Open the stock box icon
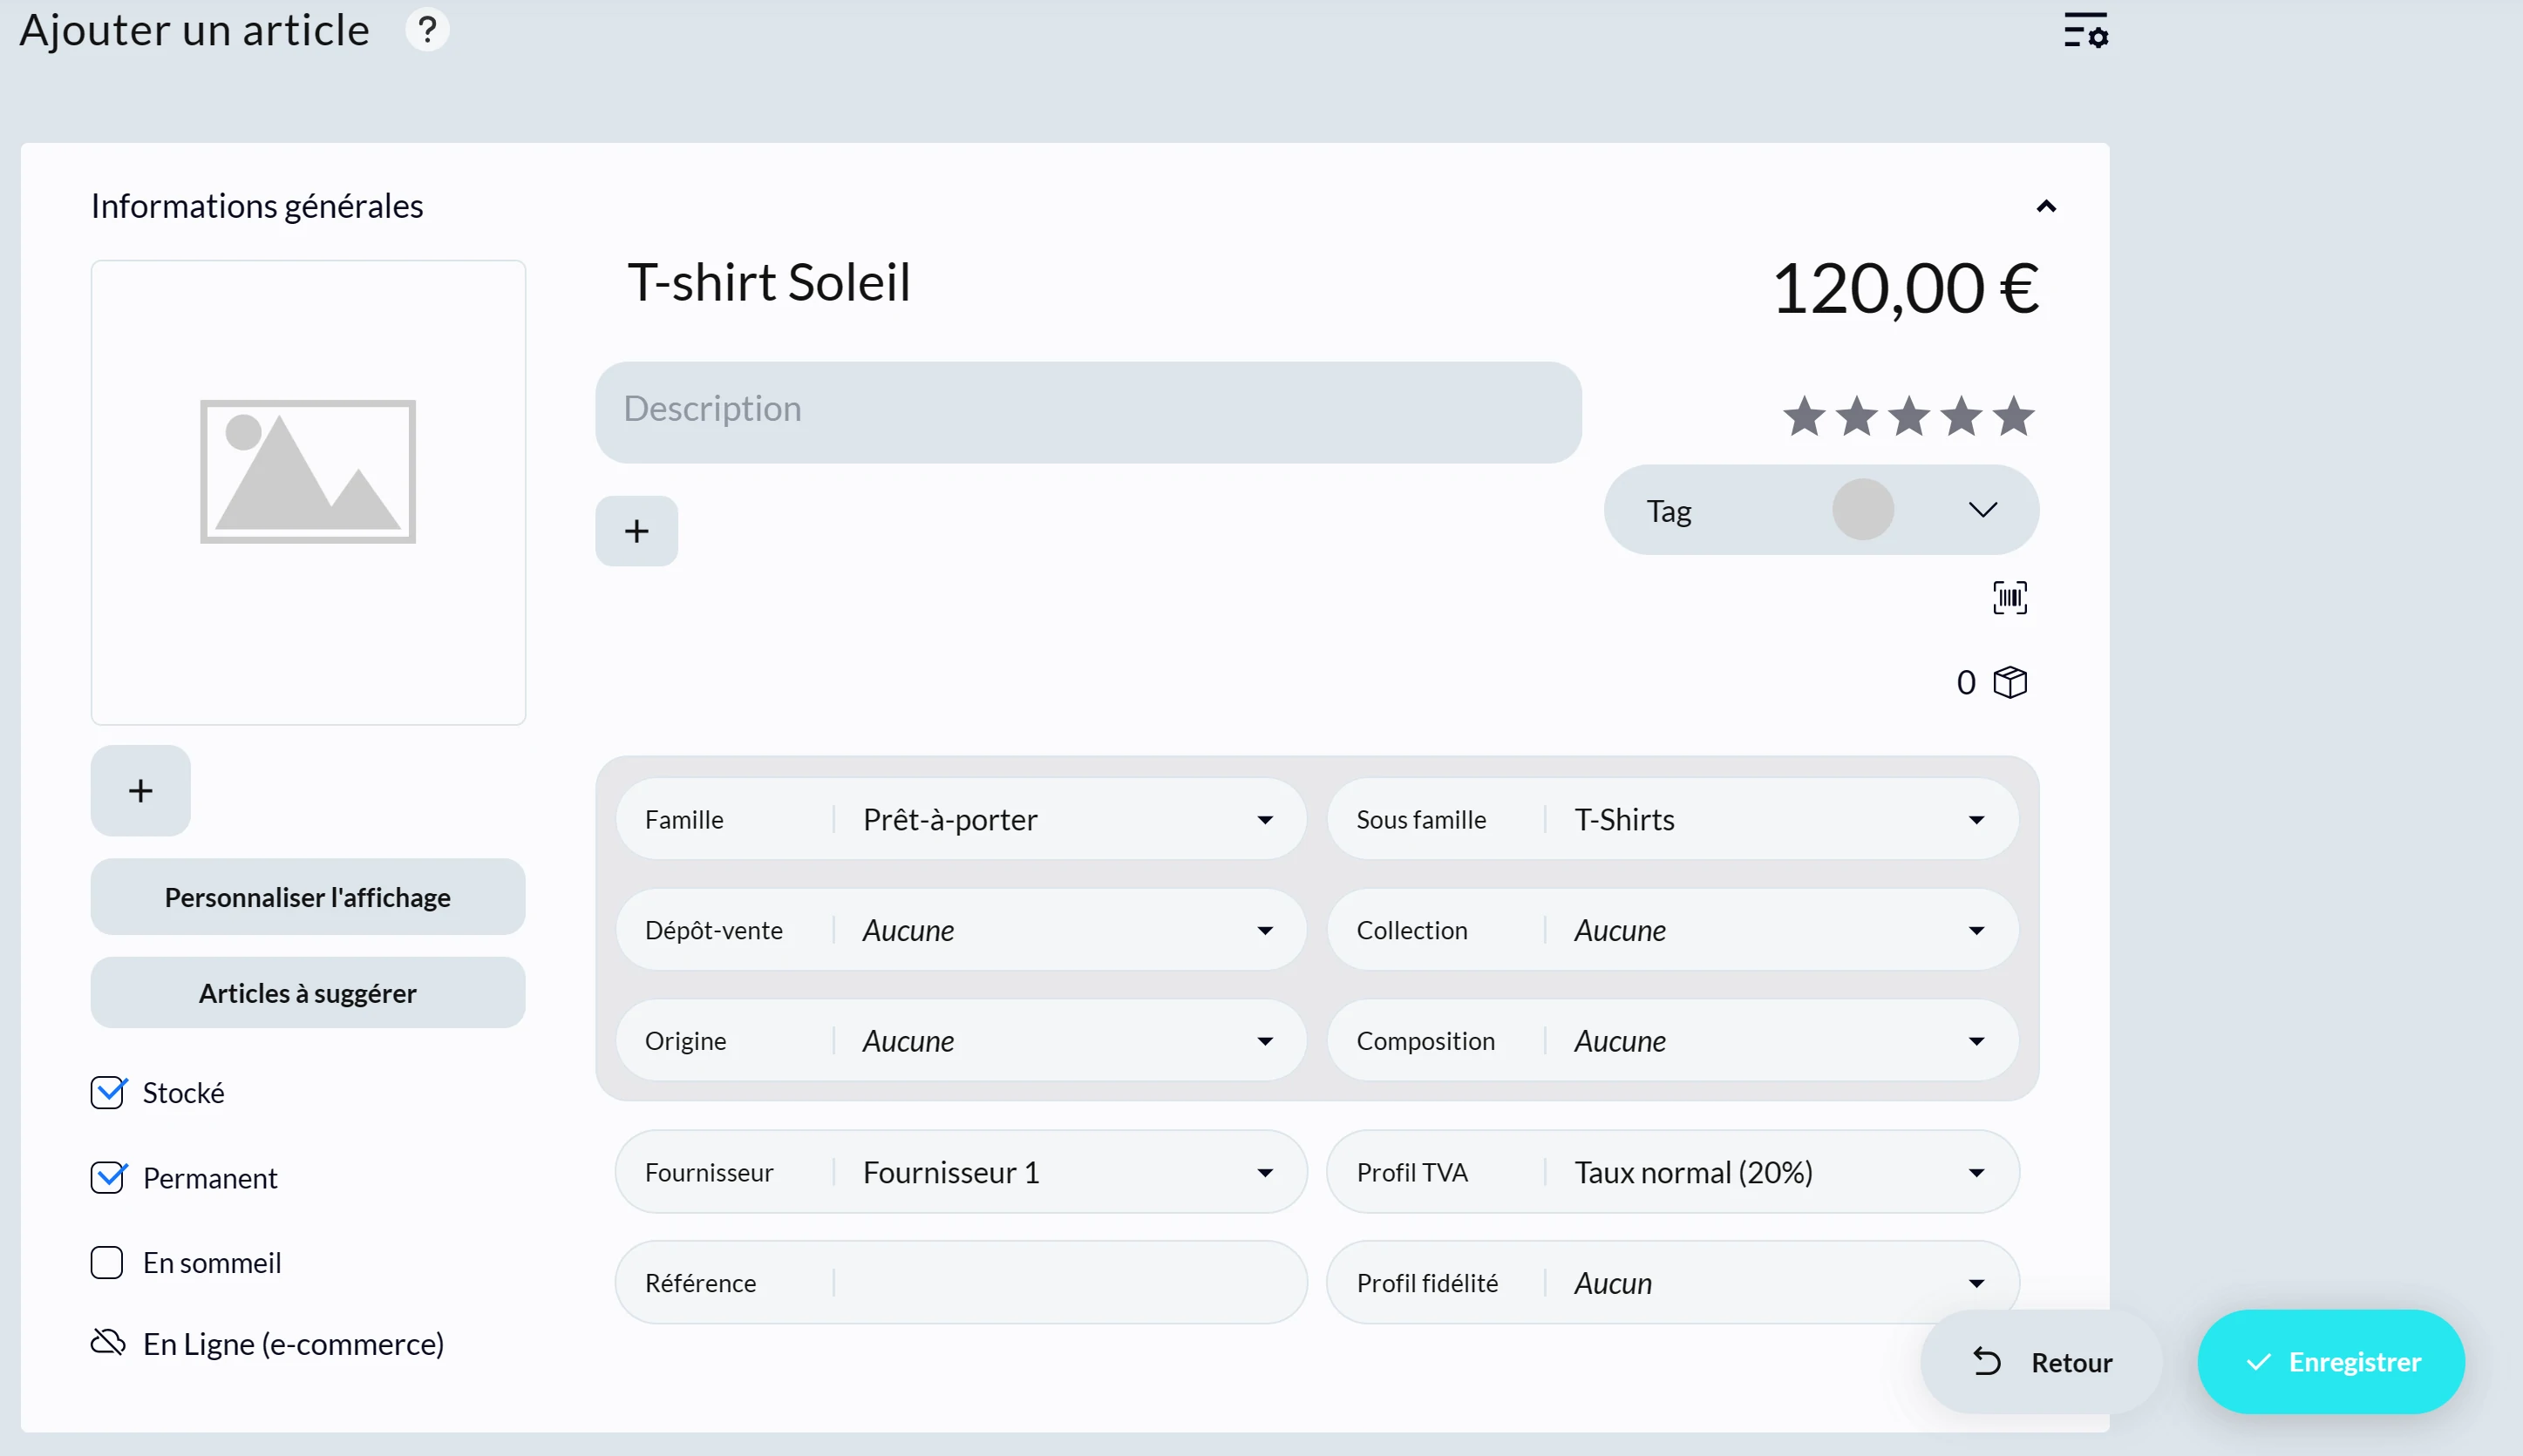The width and height of the screenshot is (2523, 1456). pos(2010,683)
